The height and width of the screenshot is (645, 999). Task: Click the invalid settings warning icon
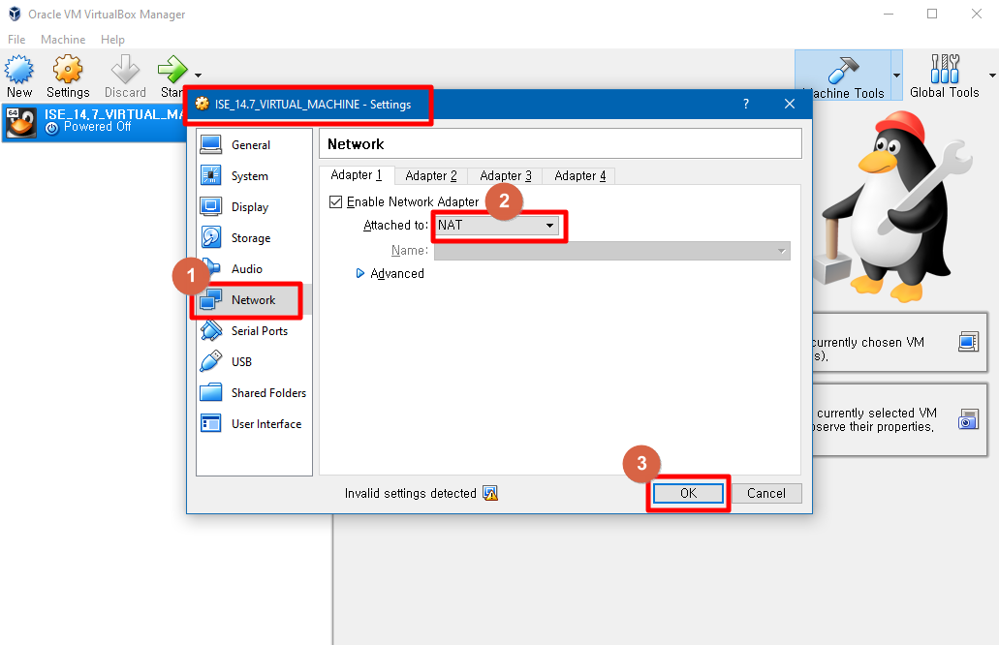click(x=490, y=494)
